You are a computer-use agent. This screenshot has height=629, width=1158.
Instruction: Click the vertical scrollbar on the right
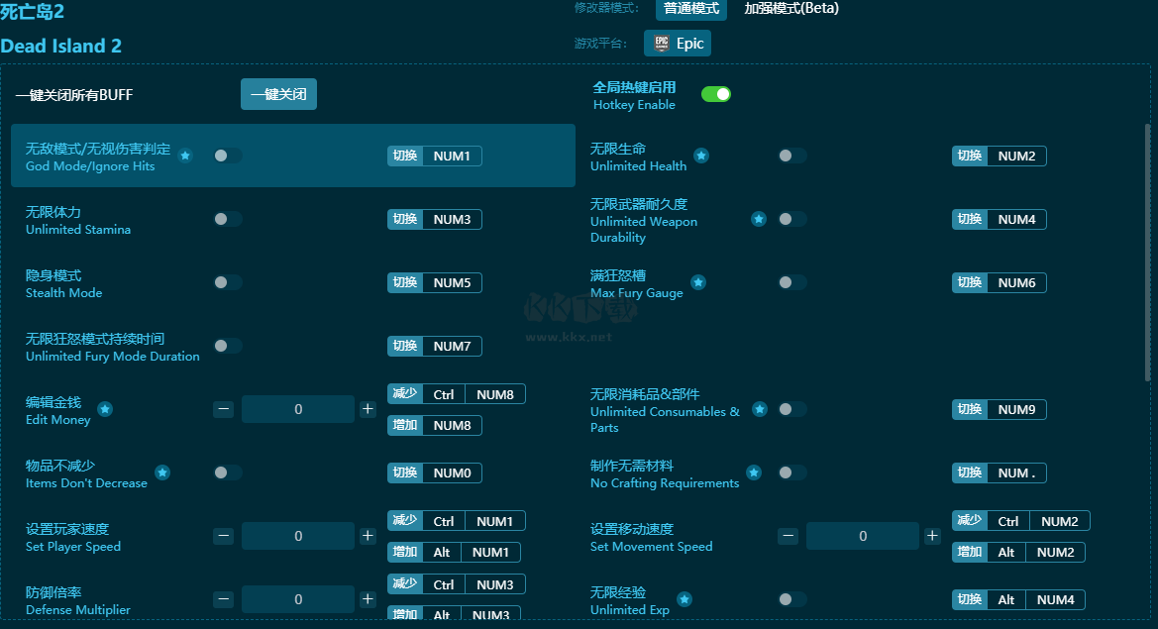(x=1147, y=253)
